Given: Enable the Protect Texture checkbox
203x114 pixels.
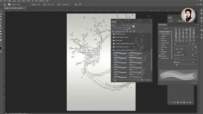Looking at the screenshot, I should click(x=160, y=58).
